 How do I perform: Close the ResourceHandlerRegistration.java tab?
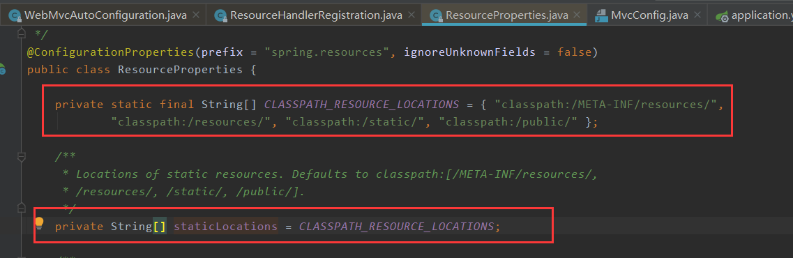[x=411, y=15]
